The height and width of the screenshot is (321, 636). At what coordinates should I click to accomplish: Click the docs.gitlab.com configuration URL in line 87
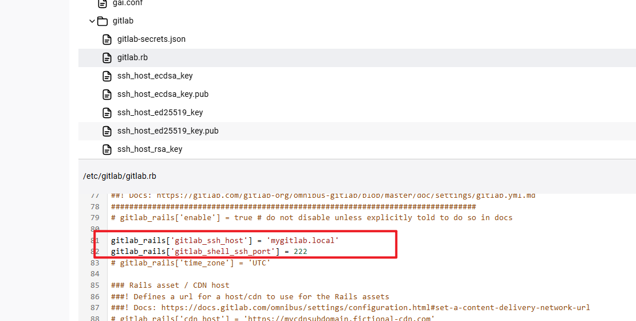click(376, 308)
